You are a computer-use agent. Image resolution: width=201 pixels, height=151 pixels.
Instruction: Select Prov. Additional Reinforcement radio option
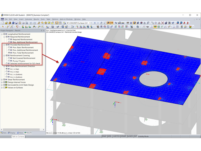(x=9, y=50)
